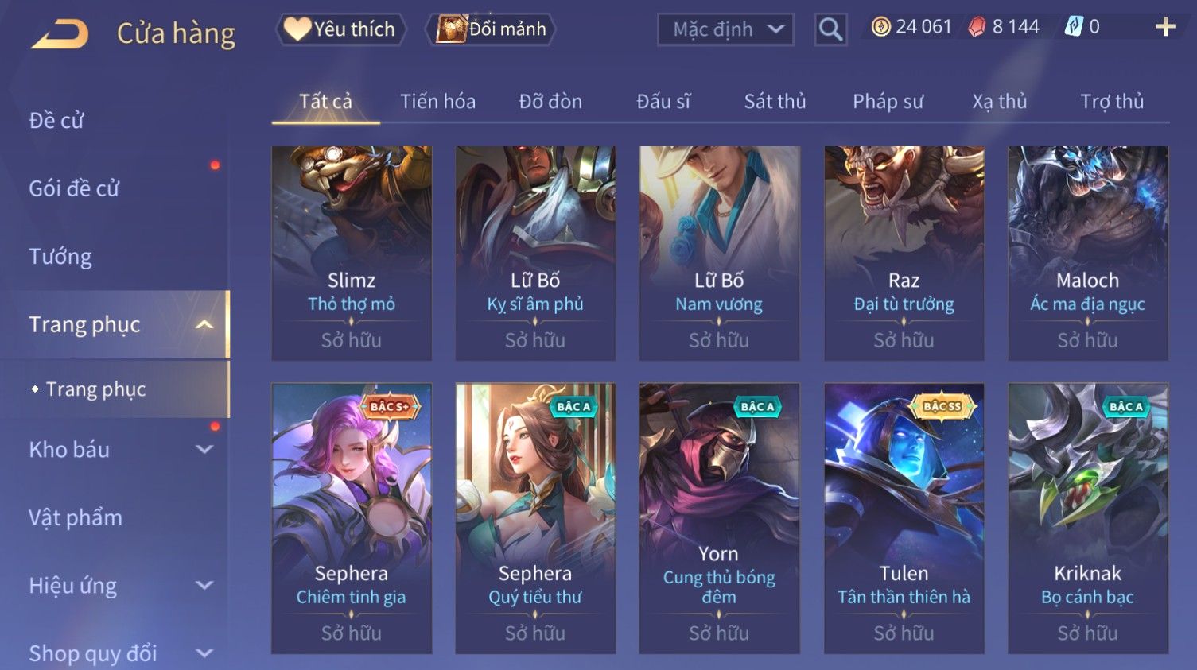The image size is (1197, 670).
Task: Open Tướng in the sidebar
Action: 60,257
